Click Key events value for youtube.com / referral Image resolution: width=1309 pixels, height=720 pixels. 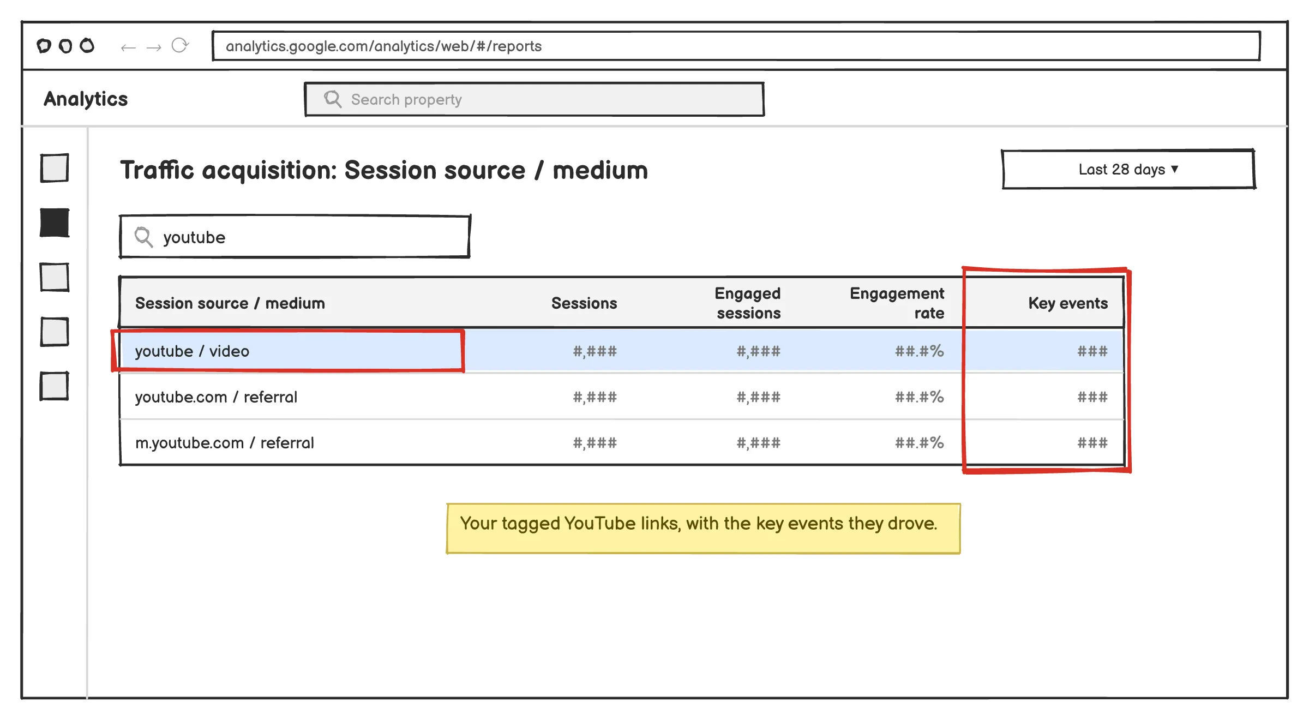tap(1092, 397)
